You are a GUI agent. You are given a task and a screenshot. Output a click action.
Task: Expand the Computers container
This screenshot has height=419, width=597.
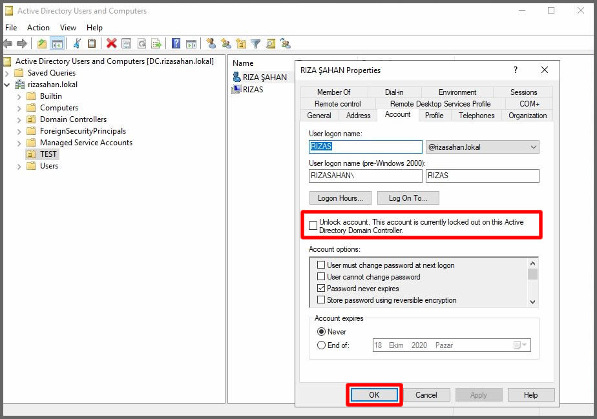[19, 108]
